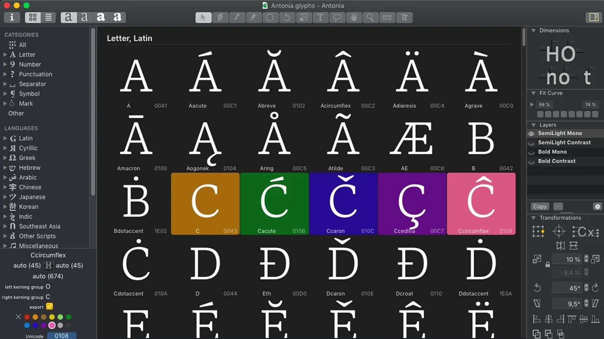Select the Other category

[x=16, y=113]
